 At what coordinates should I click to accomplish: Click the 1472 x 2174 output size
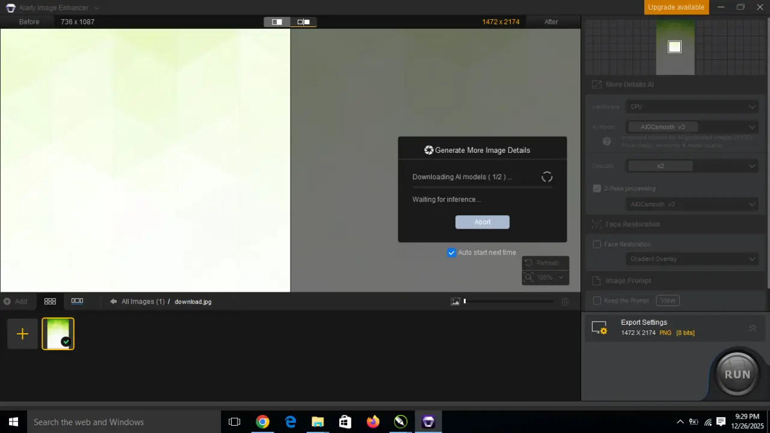(500, 22)
